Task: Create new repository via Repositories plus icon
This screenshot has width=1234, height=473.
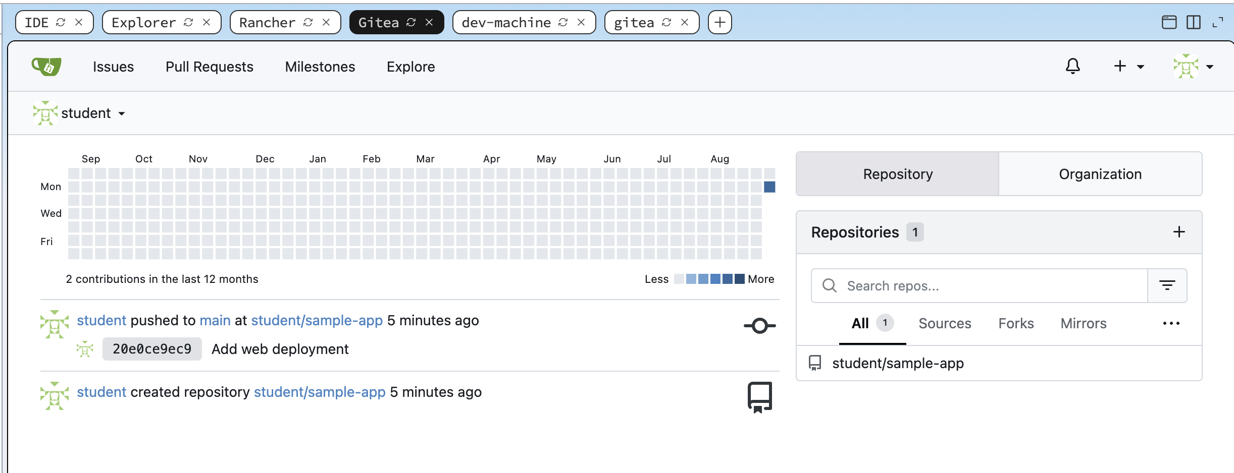Action: coord(1179,232)
